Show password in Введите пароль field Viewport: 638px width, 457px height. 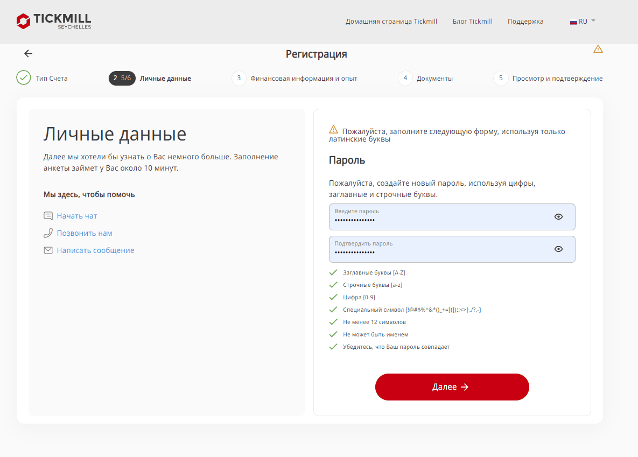(x=558, y=216)
